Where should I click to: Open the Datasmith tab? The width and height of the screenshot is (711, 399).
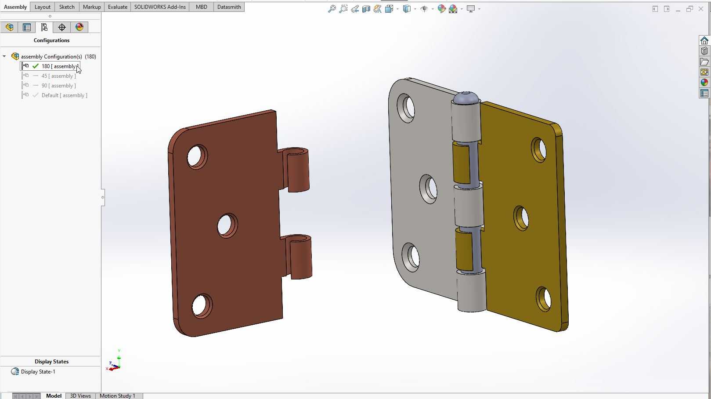coord(229,7)
